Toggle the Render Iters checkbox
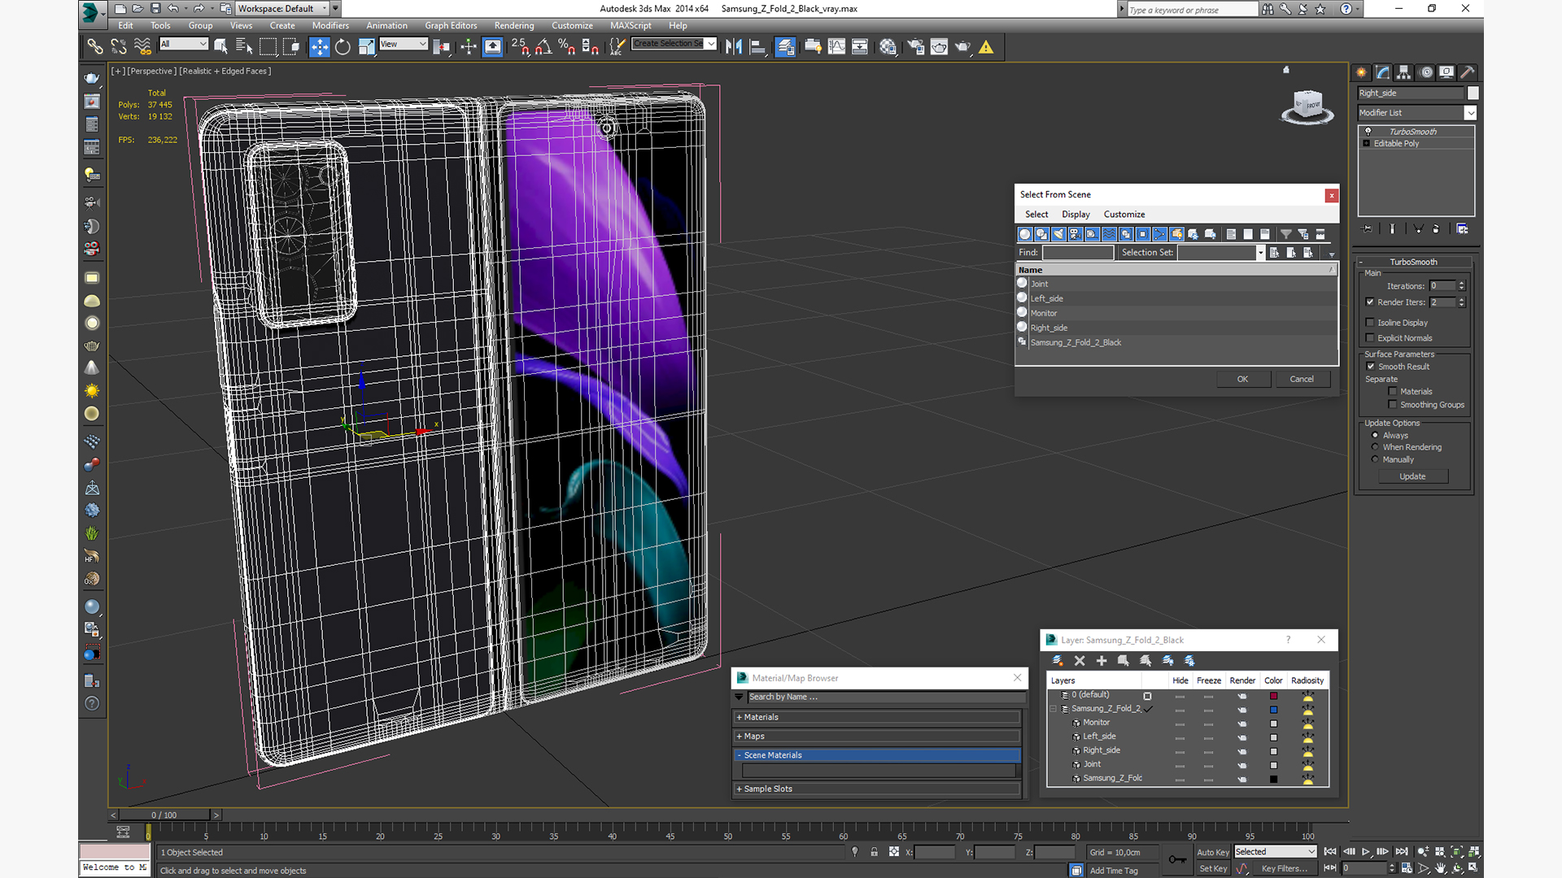The width and height of the screenshot is (1562, 878). tap(1370, 302)
